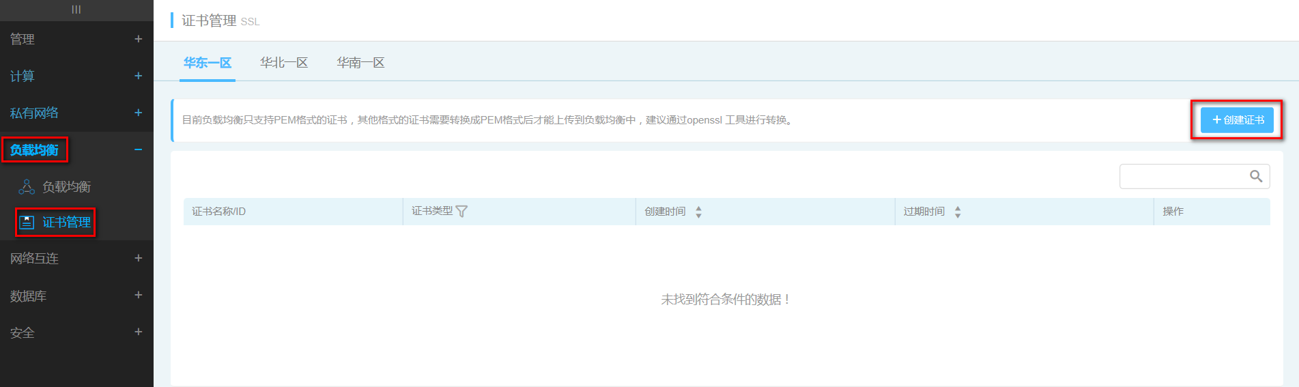Switch to the 华东一区 tab
Screen dimensions: 1299x387
(208, 63)
